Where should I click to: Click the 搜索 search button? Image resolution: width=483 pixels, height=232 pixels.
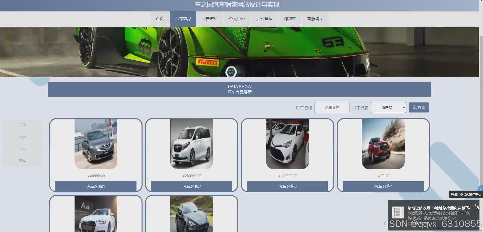tap(419, 107)
